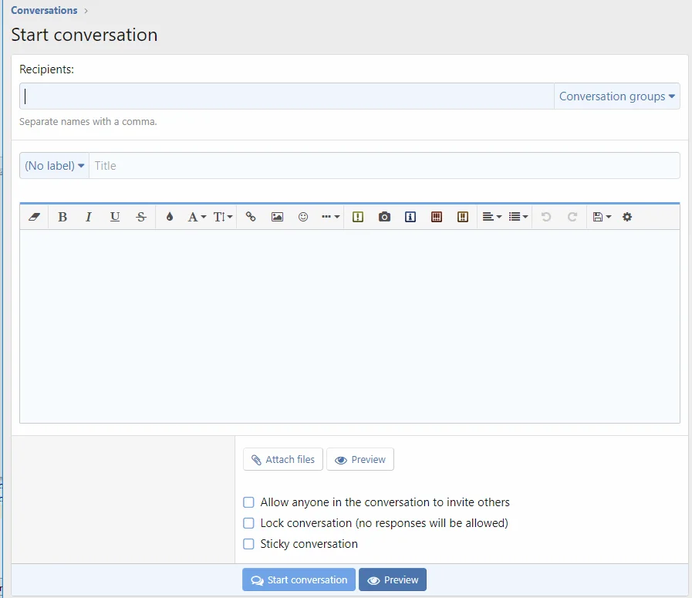Apply strikethrough formatting

click(141, 217)
